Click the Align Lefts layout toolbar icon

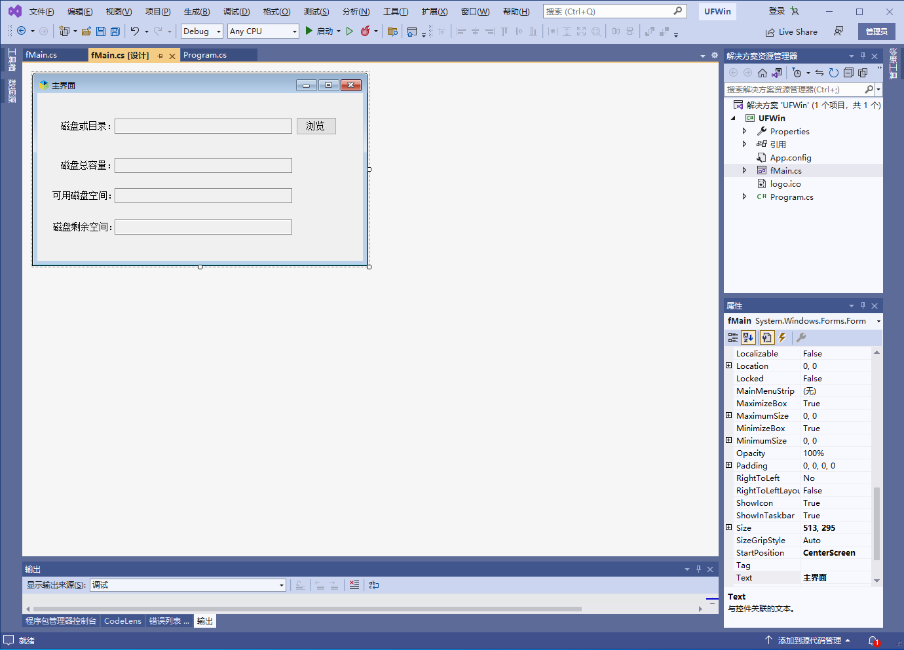pos(461,31)
